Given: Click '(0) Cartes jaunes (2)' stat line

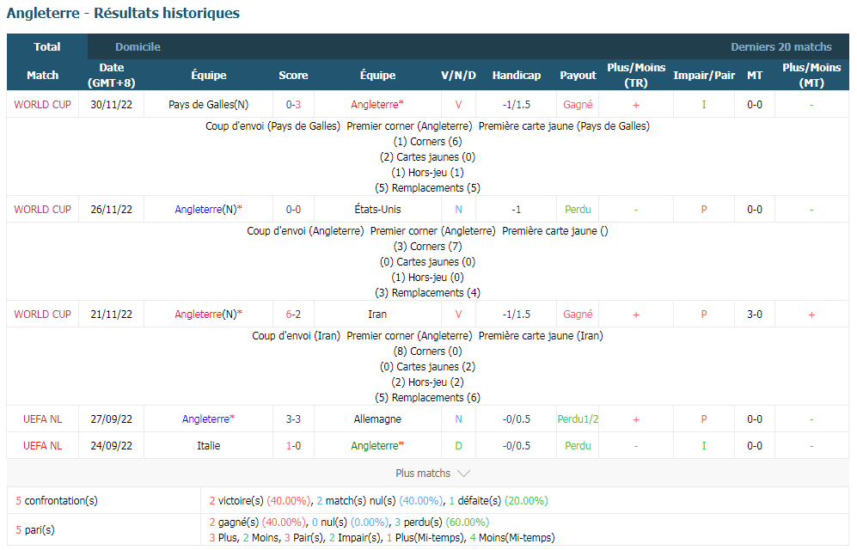Looking at the screenshot, I should [428, 367].
